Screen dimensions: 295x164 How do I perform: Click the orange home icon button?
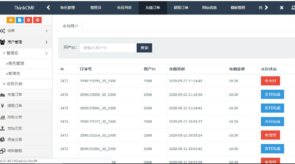10,20
